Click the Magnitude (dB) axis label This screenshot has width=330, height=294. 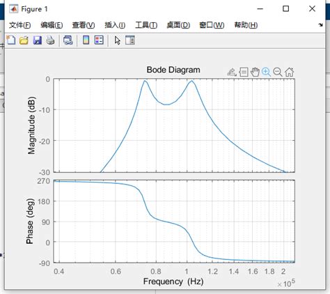(31, 125)
